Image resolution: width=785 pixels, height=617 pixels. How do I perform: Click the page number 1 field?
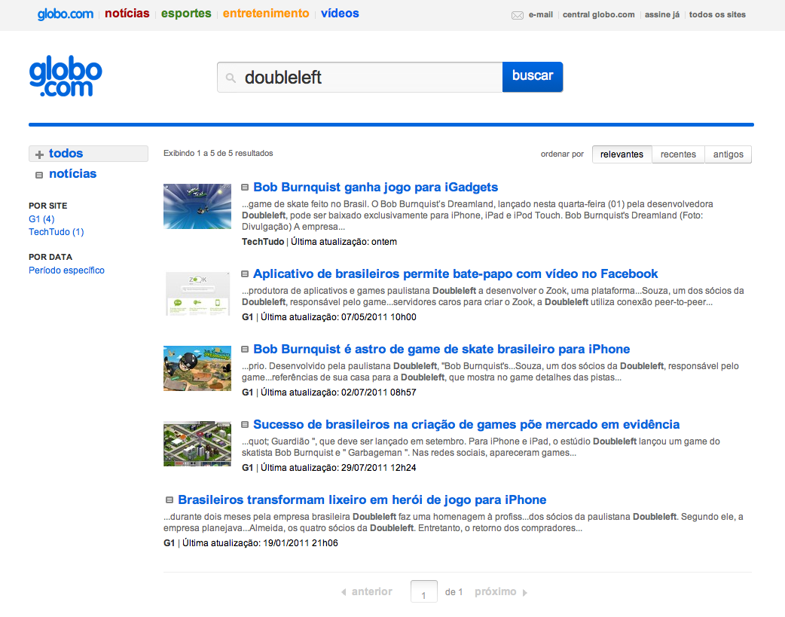click(x=423, y=592)
